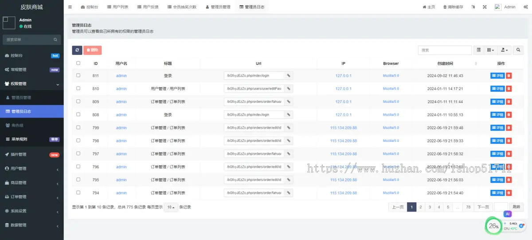Click the table 搜索 input field

[x=445, y=50]
